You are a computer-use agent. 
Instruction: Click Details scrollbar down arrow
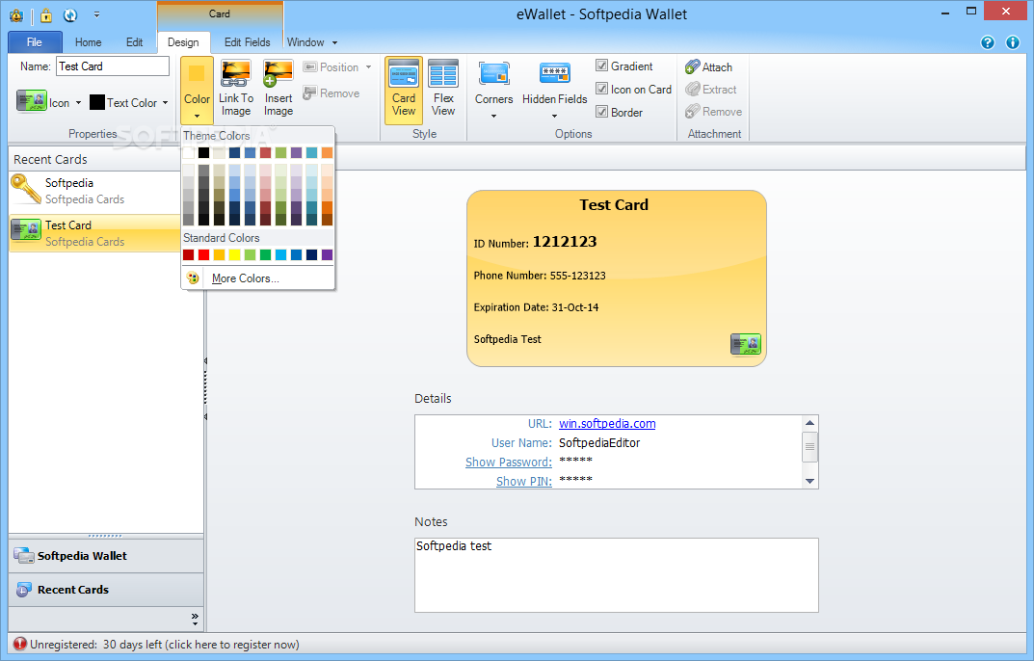(809, 481)
